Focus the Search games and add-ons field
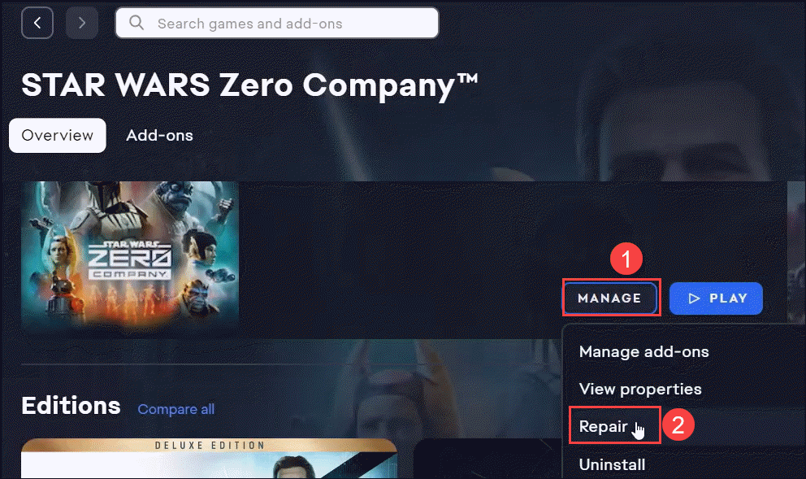 (x=277, y=23)
